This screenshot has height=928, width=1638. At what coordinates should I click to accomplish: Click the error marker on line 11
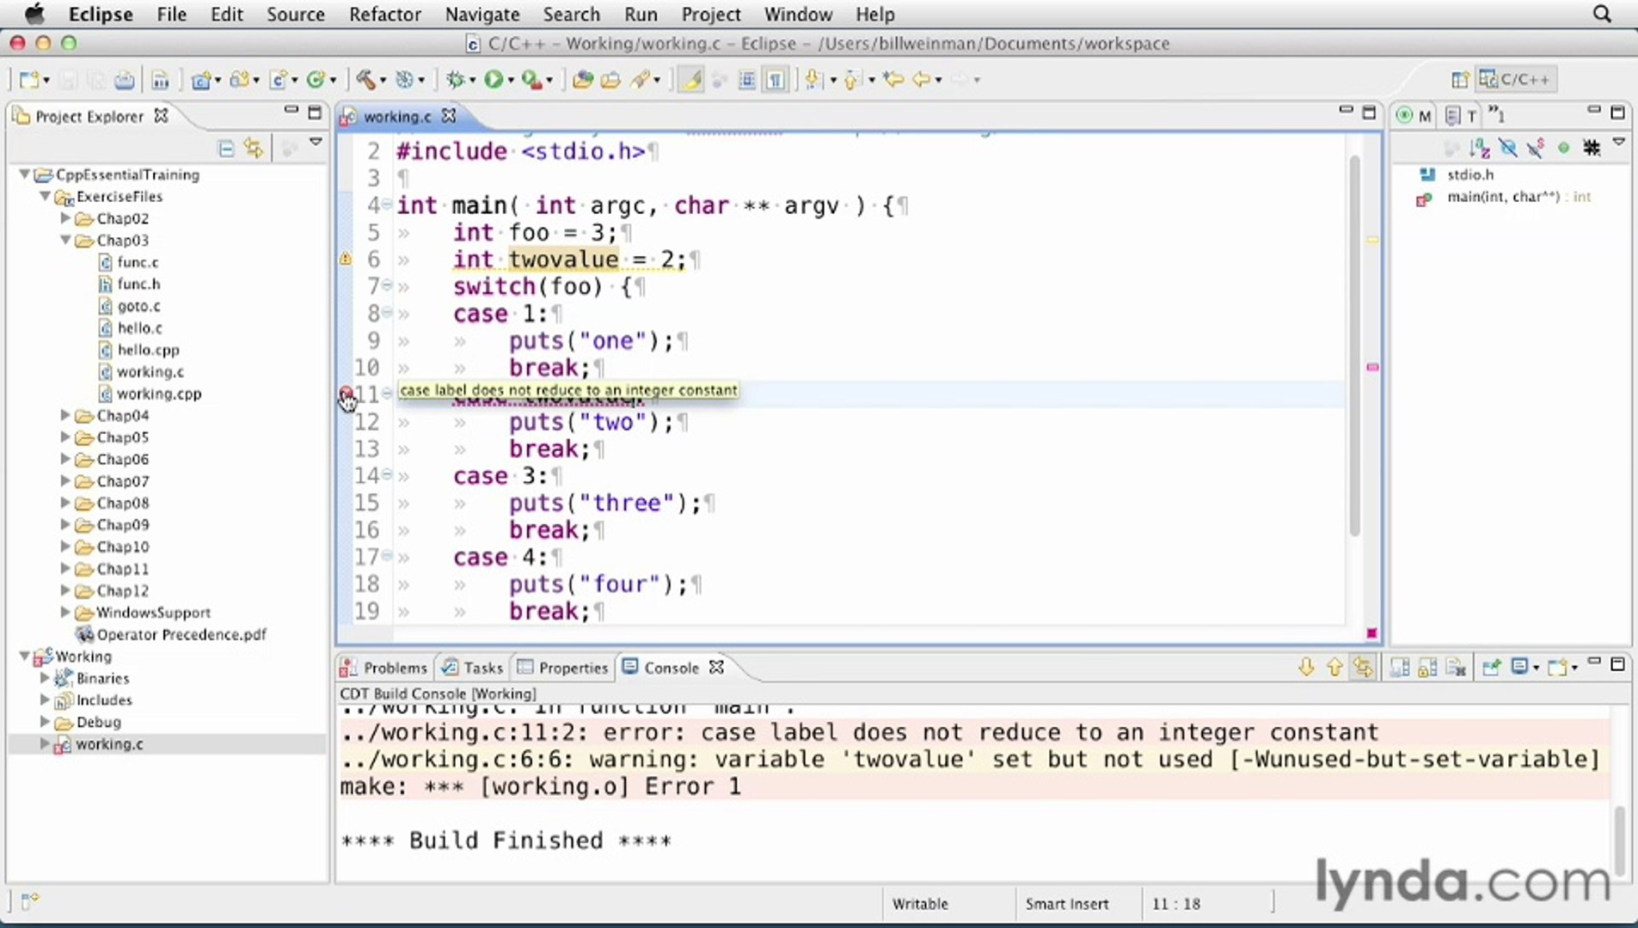[x=346, y=394]
